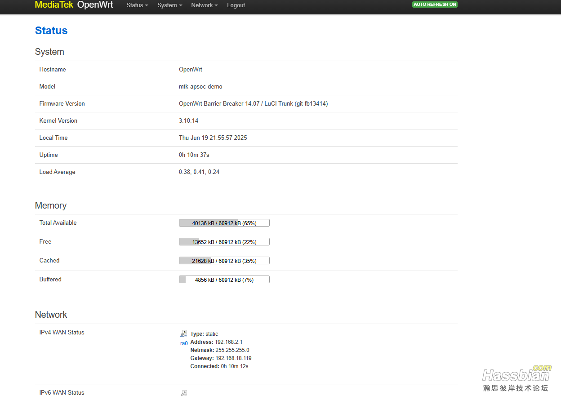Select the hostname value OpenWrt in the table
This screenshot has height=396, width=561.
point(191,70)
